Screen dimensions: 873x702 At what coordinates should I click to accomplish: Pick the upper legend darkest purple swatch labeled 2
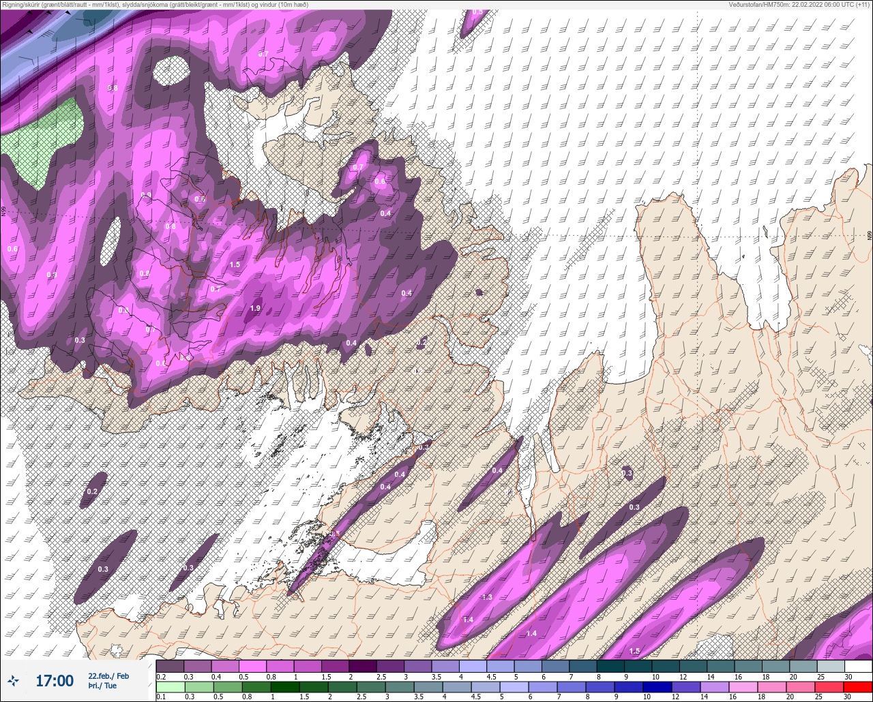pyautogui.click(x=363, y=666)
